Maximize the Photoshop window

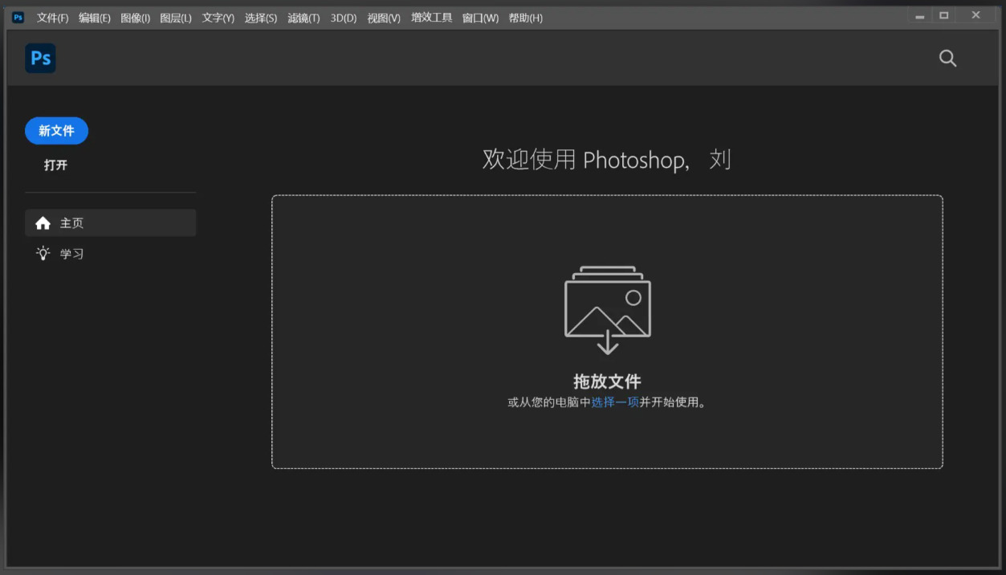point(944,17)
